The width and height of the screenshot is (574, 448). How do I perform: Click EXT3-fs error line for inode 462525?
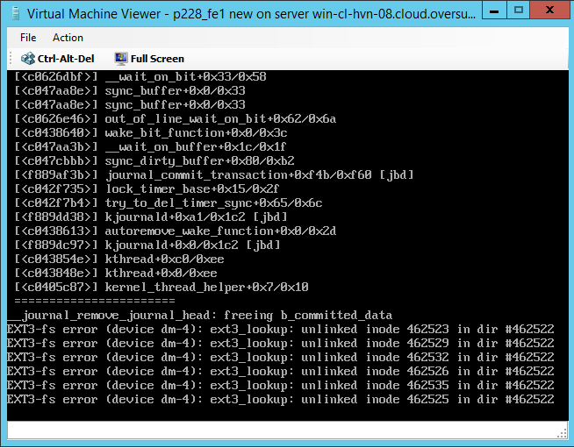coord(280,400)
